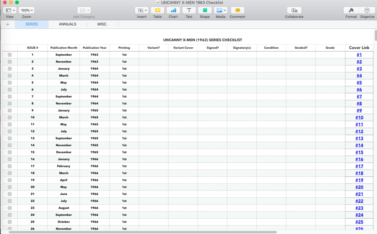Select the 1st printing cell for issue 6

[124, 89]
